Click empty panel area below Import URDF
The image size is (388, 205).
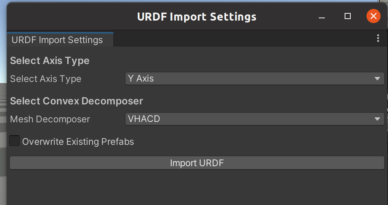point(197,187)
